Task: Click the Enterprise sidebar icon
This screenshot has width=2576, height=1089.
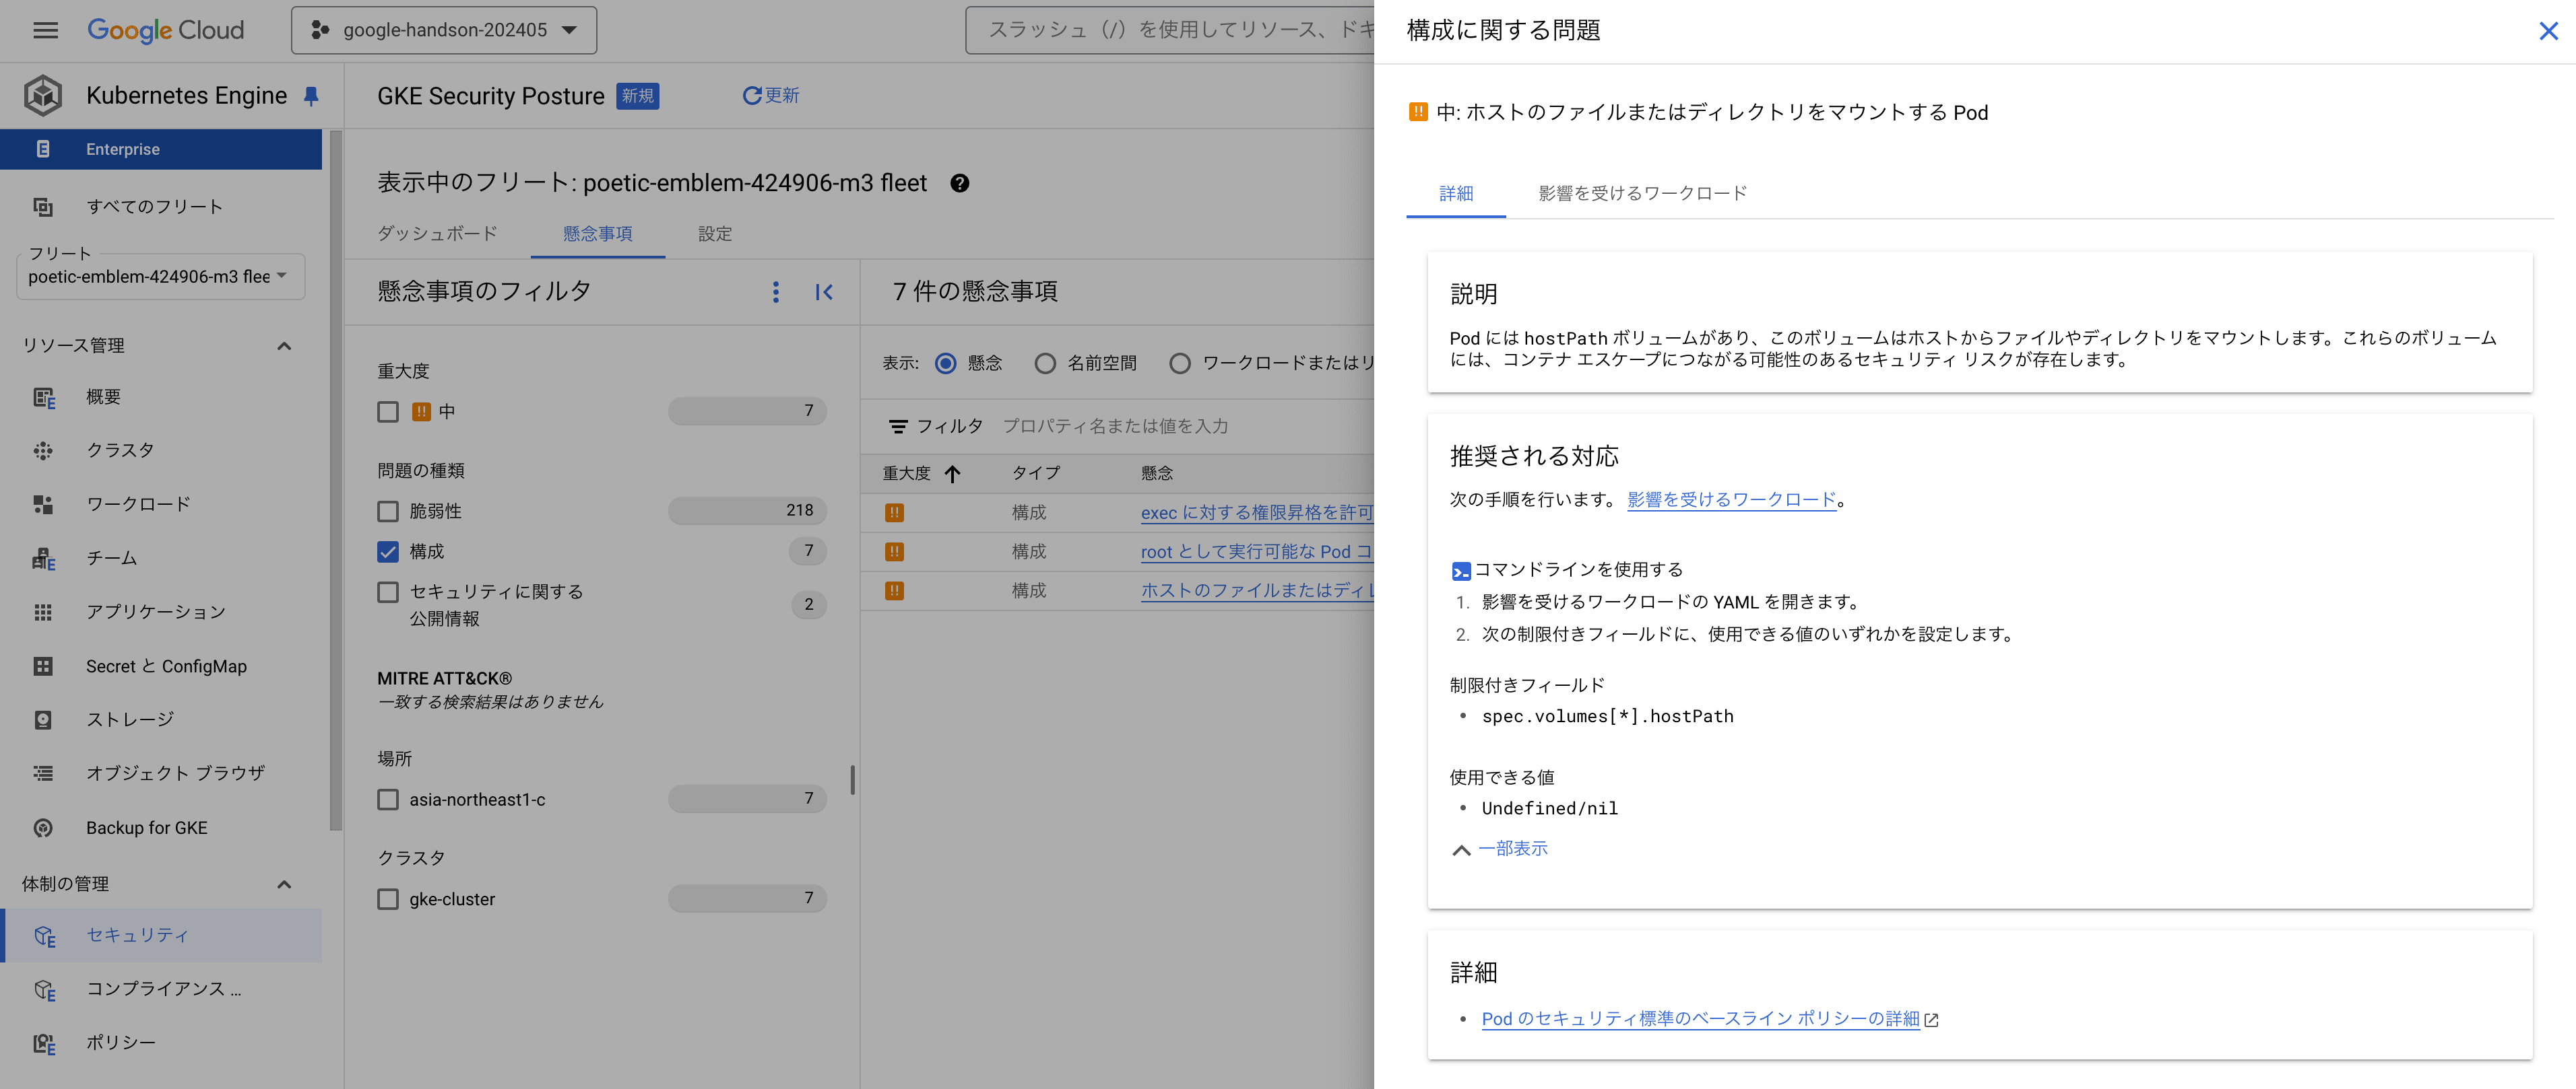Action: (x=43, y=149)
